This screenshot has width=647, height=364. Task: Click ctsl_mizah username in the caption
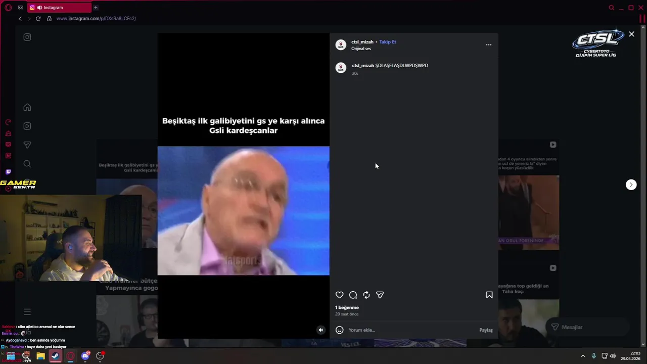click(x=363, y=65)
